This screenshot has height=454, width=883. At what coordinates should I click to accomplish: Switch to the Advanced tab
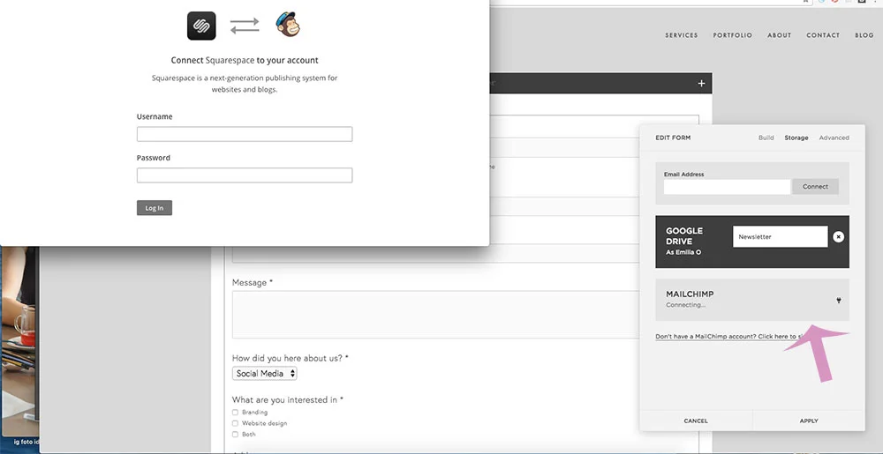pos(834,138)
